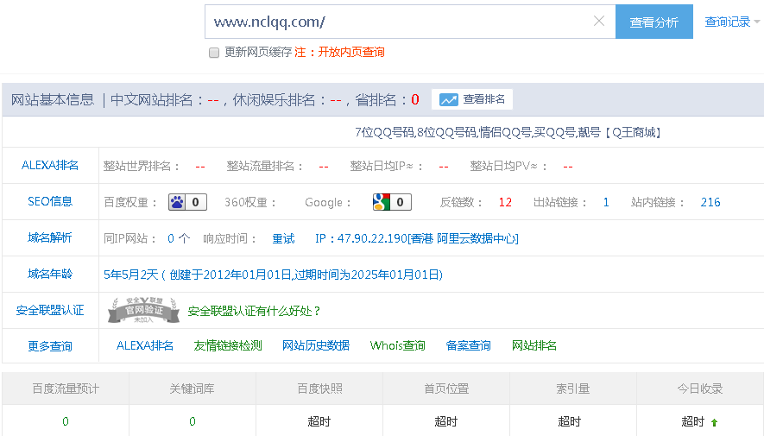Image resolution: width=764 pixels, height=436 pixels.
Task: Click into the URL input field
Action: coord(397,22)
